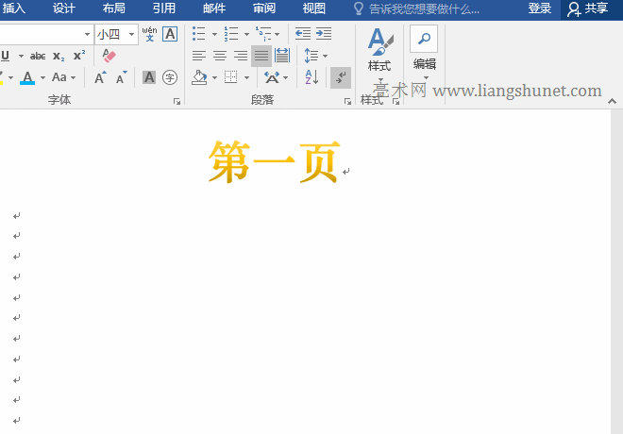Screen dimensions: 623x434
Task: Open shading color dropdown arrow
Action: click(214, 77)
